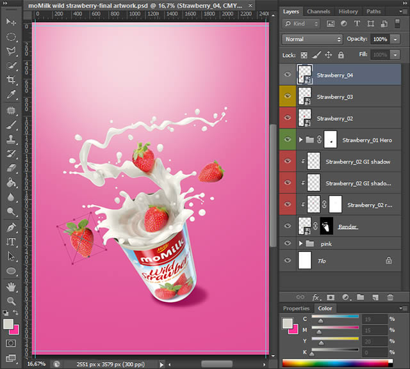
Task: Select the Ellipse shape tool
Action: tap(11, 271)
